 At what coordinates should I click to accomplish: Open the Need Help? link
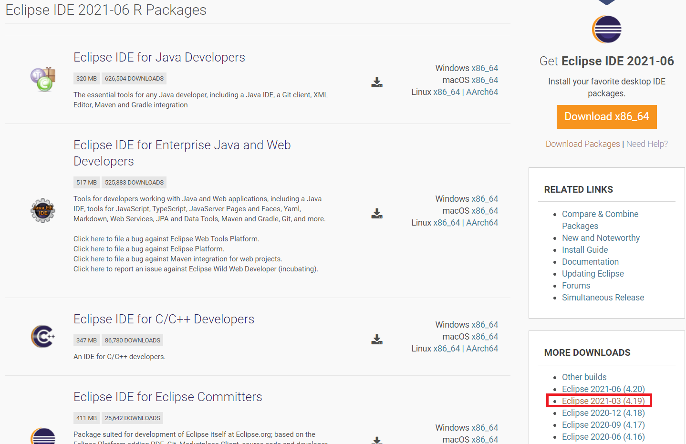647,144
